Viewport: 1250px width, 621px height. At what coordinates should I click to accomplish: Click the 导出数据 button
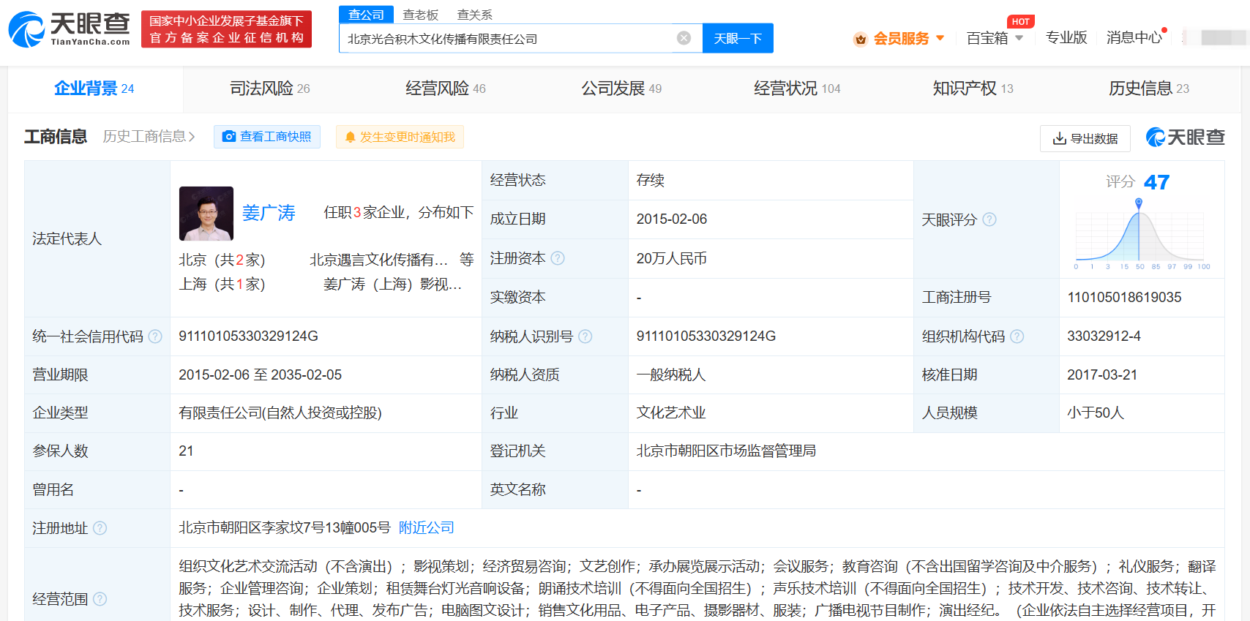click(x=1085, y=138)
